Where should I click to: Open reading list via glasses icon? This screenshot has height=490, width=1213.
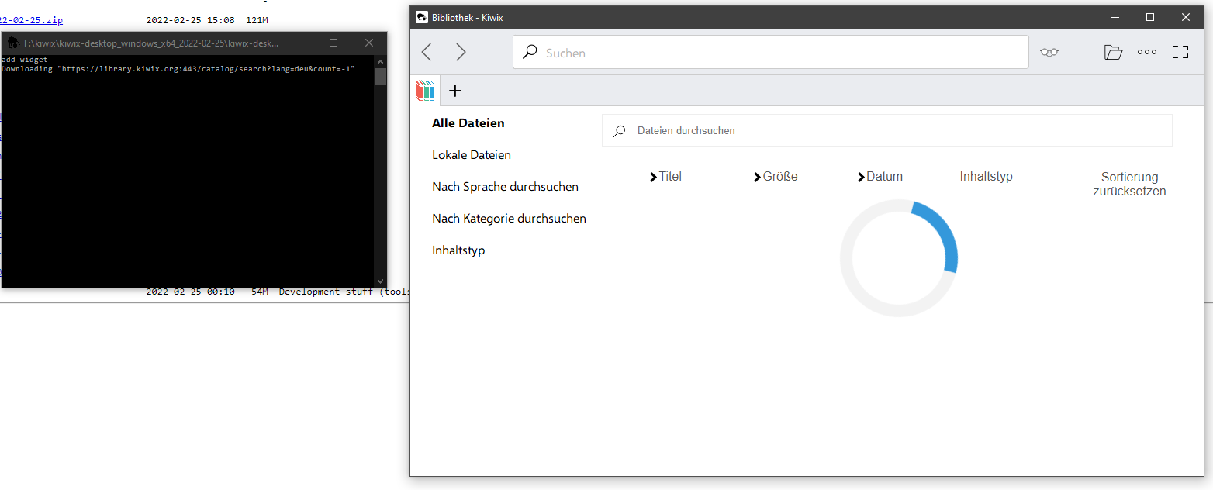click(1049, 52)
